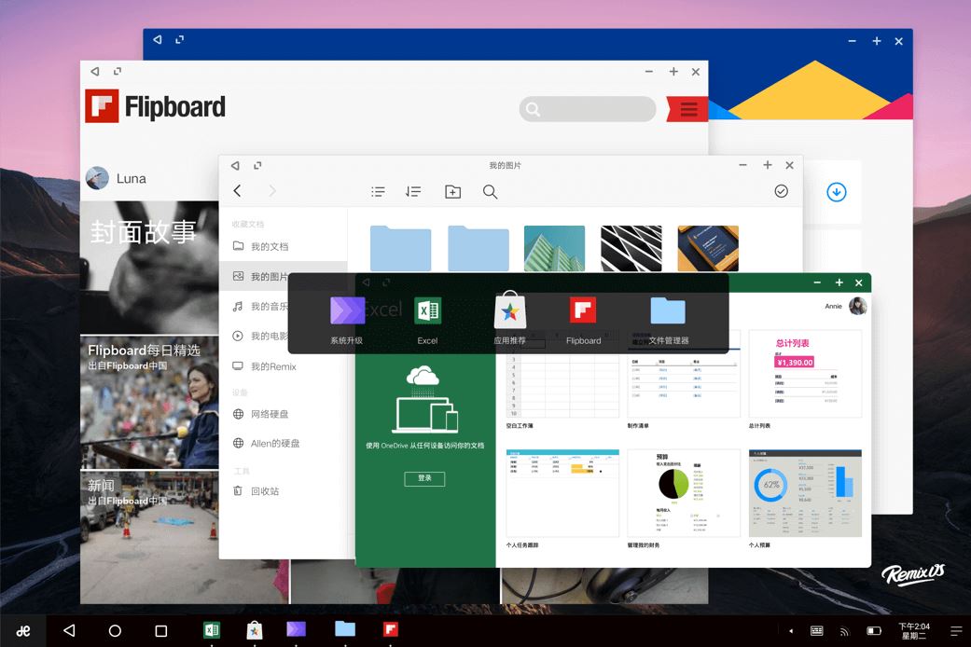Open Luna's profile avatar
The width and height of the screenshot is (971, 647).
97,178
